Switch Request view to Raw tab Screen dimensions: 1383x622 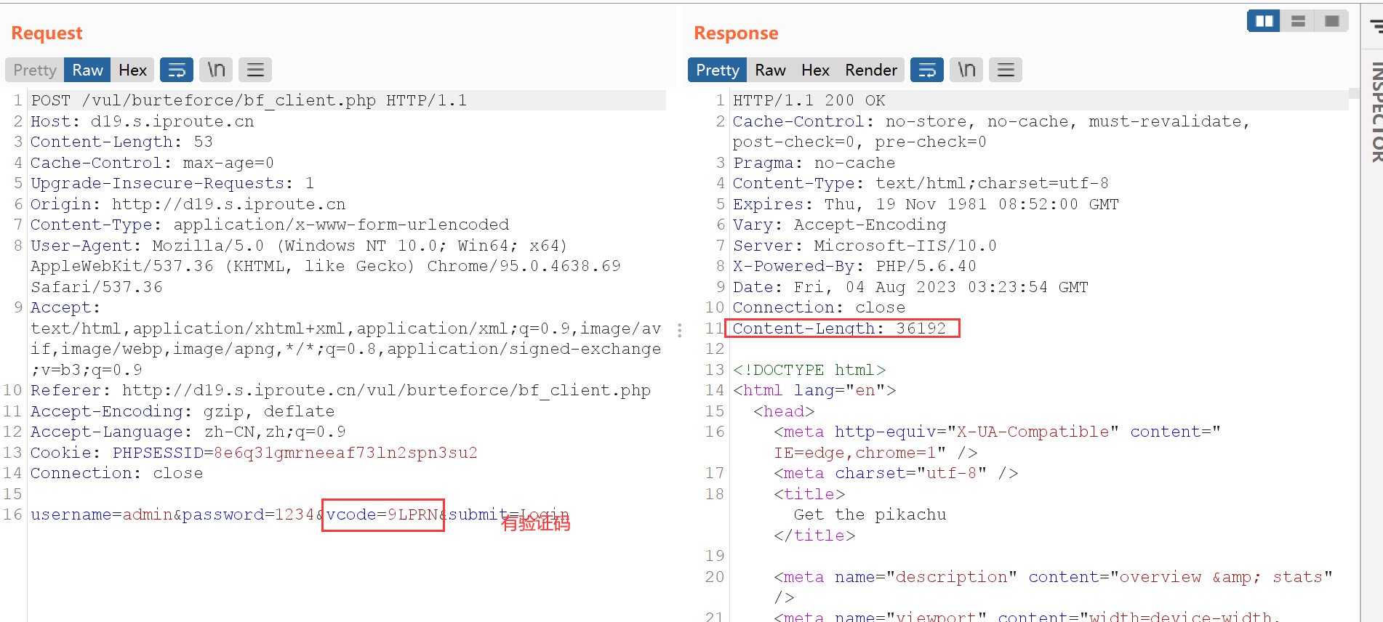tap(87, 70)
